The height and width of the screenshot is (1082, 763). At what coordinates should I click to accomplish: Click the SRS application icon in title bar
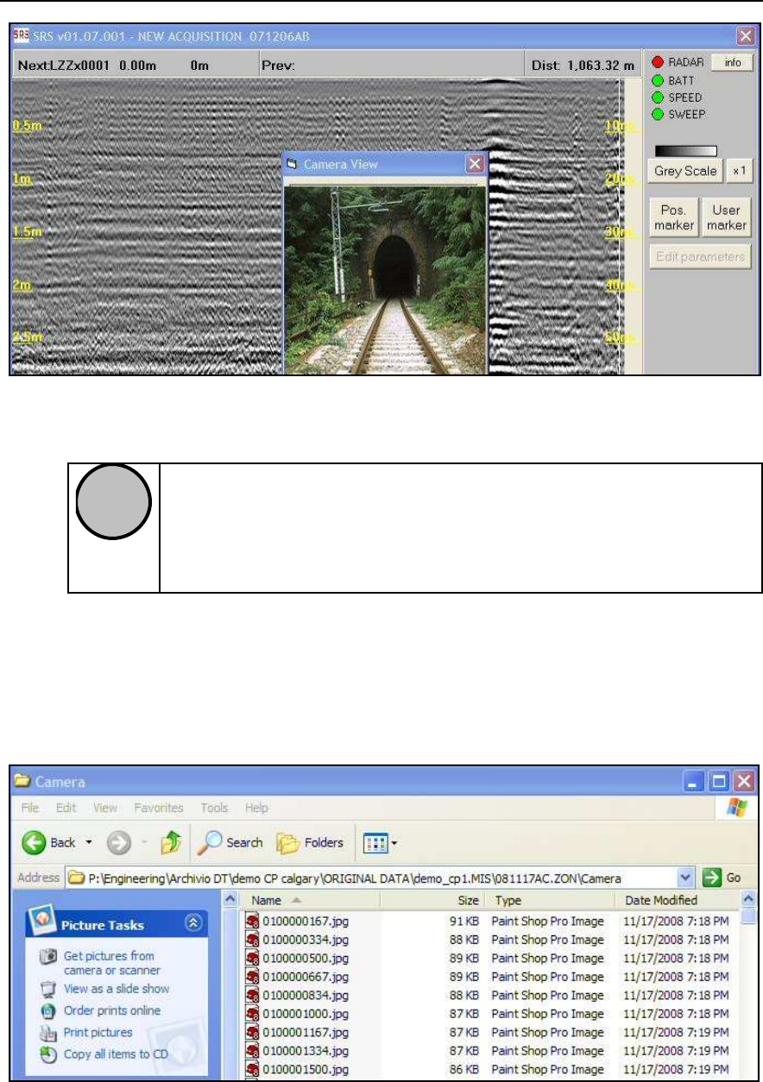pos(22,36)
